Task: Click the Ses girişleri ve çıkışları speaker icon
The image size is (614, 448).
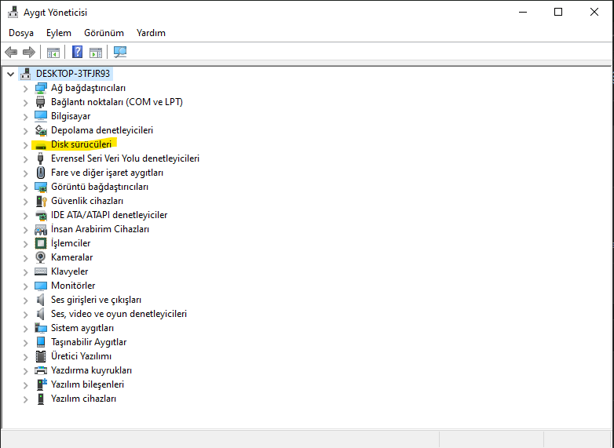Action: [40, 300]
